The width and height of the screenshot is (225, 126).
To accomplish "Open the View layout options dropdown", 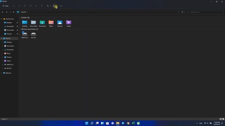I will tap(55, 6).
